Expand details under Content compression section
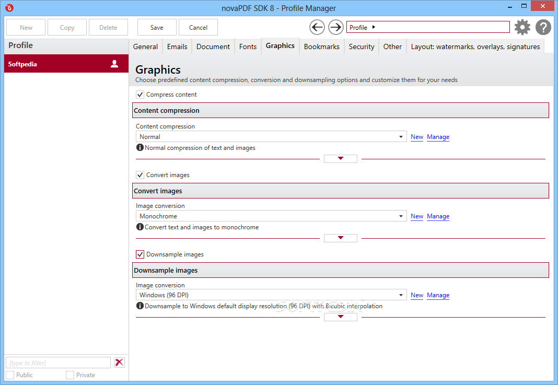The image size is (558, 385). 341,159
